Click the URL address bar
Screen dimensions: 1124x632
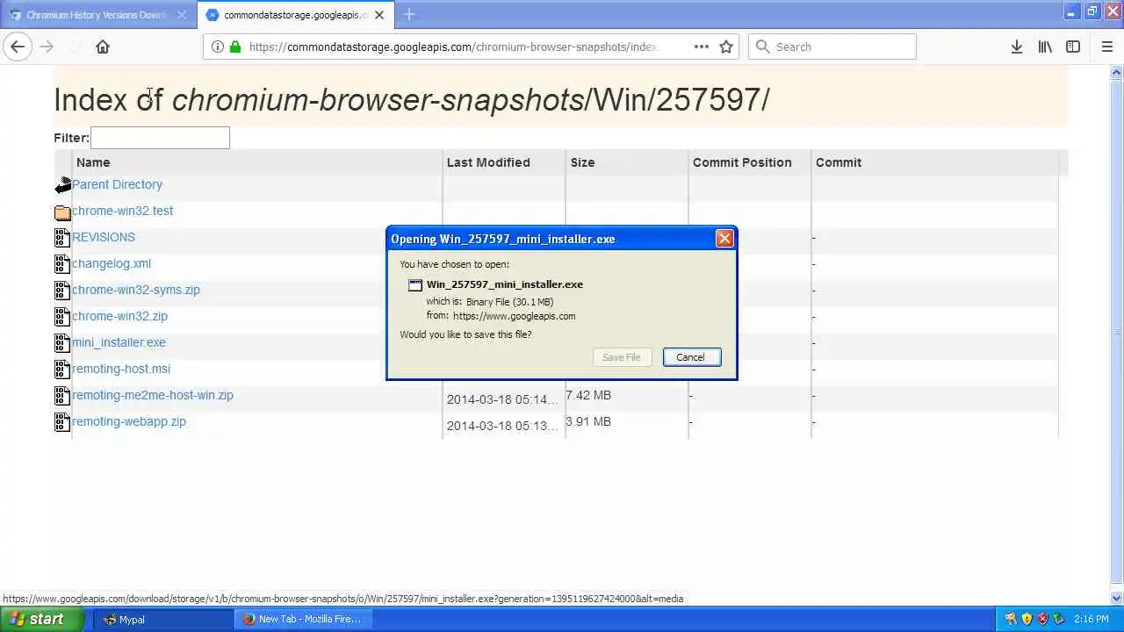pyautogui.click(x=452, y=47)
